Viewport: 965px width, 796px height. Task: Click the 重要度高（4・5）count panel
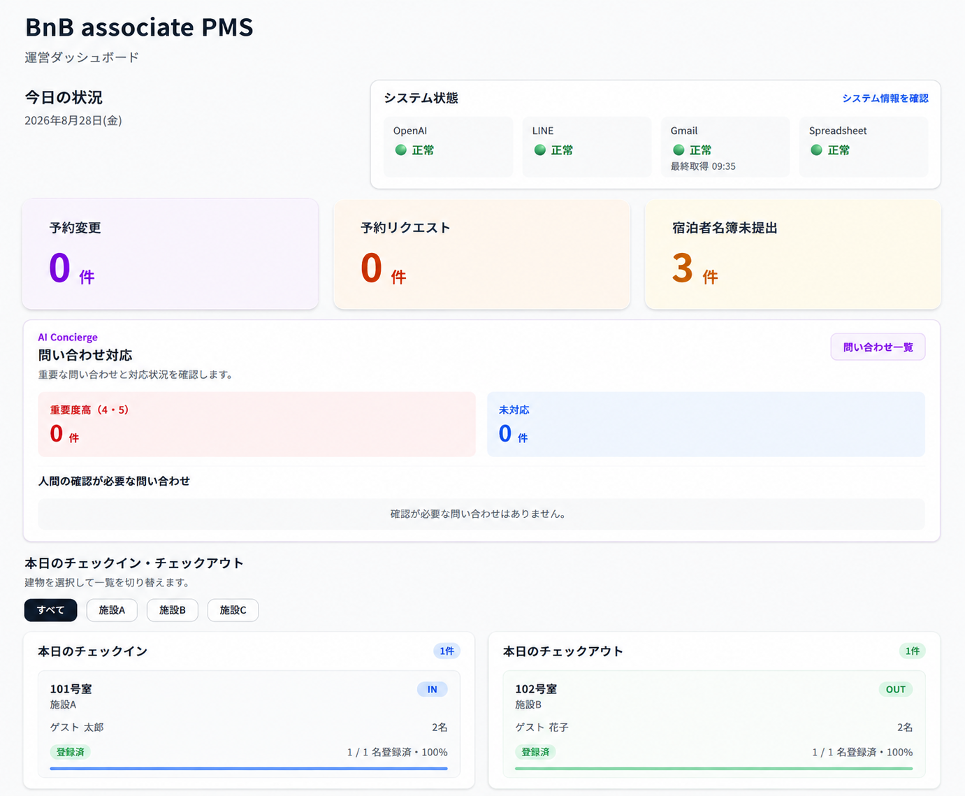point(256,424)
